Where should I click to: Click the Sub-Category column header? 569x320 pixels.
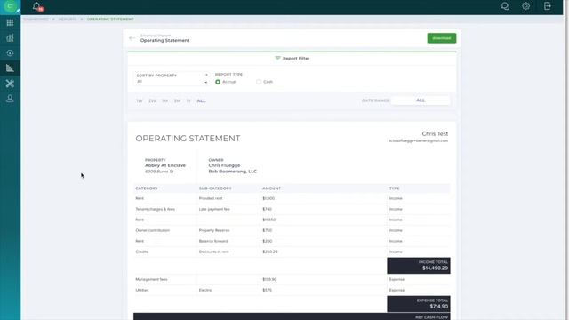[x=215, y=188]
